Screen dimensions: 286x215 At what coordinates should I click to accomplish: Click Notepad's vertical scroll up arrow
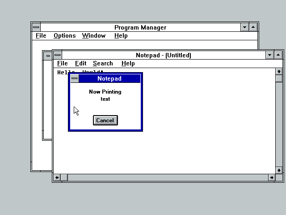pyautogui.click(x=279, y=72)
